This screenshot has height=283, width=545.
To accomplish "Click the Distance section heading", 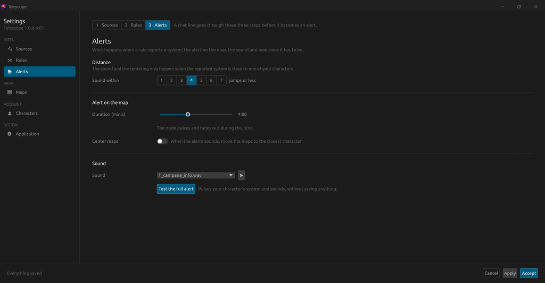I will tap(101, 63).
